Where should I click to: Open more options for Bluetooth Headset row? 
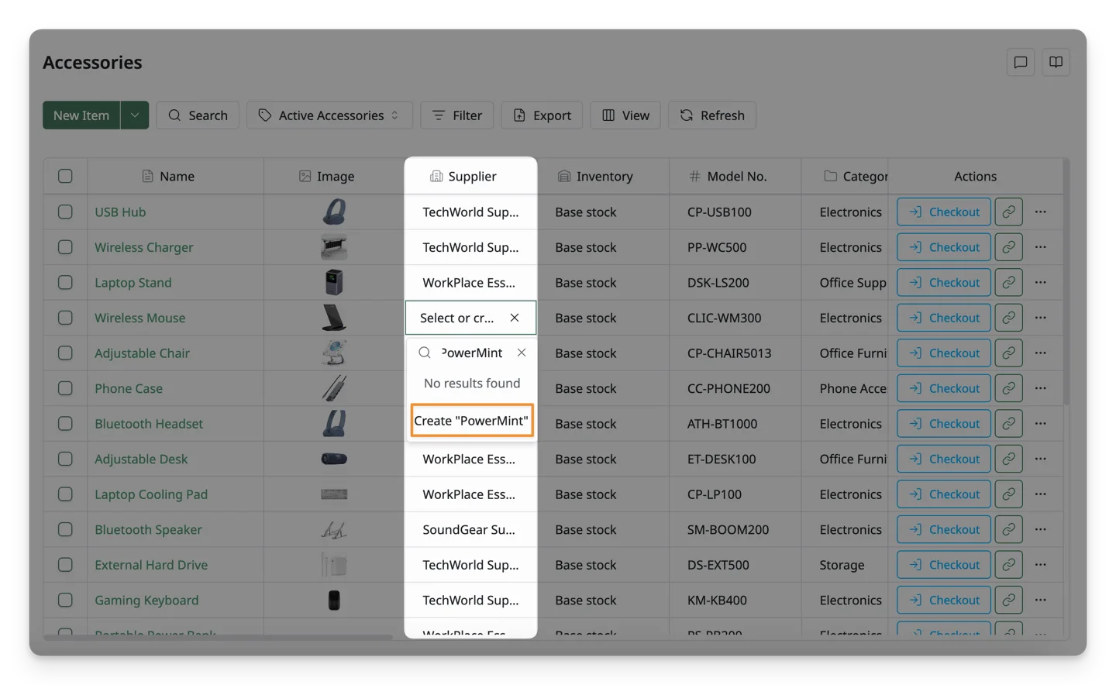pyautogui.click(x=1040, y=424)
